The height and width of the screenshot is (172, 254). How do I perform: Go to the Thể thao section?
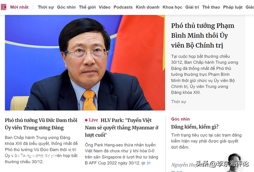pos(211,7)
